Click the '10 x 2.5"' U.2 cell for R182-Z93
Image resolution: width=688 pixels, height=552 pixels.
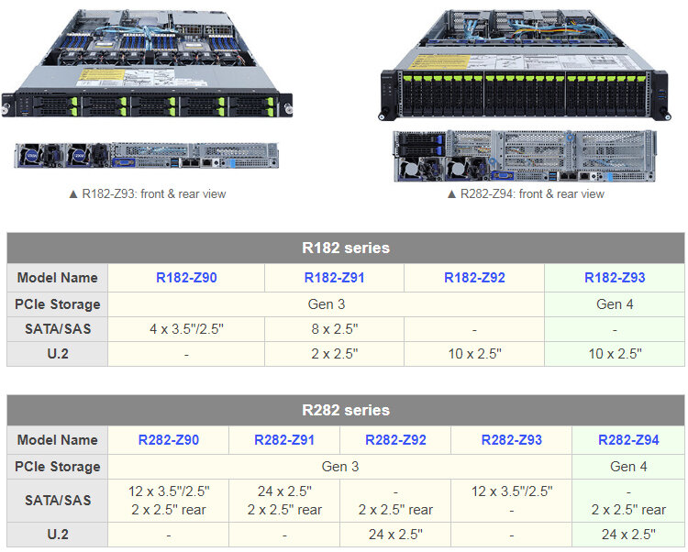[x=615, y=353]
